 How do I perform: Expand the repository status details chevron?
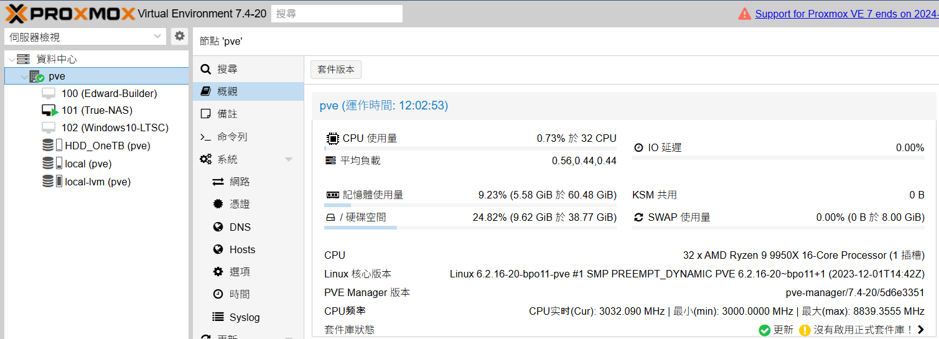pyautogui.click(x=921, y=330)
